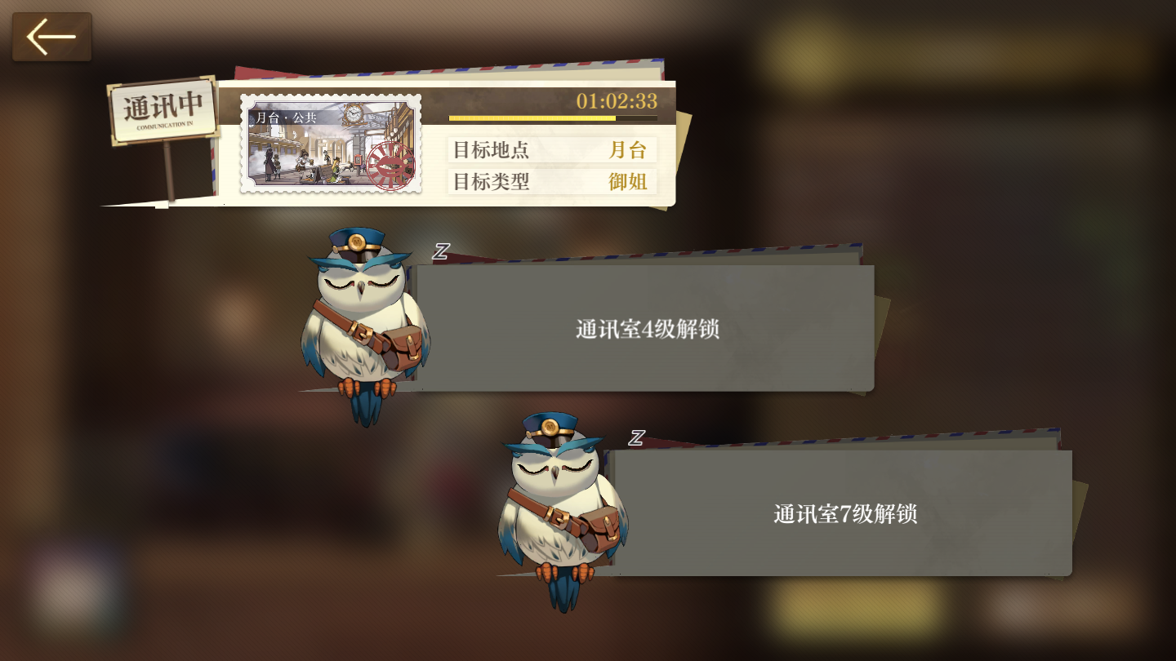Select the 目标类型 label
Image resolution: width=1176 pixels, height=661 pixels.
[491, 181]
